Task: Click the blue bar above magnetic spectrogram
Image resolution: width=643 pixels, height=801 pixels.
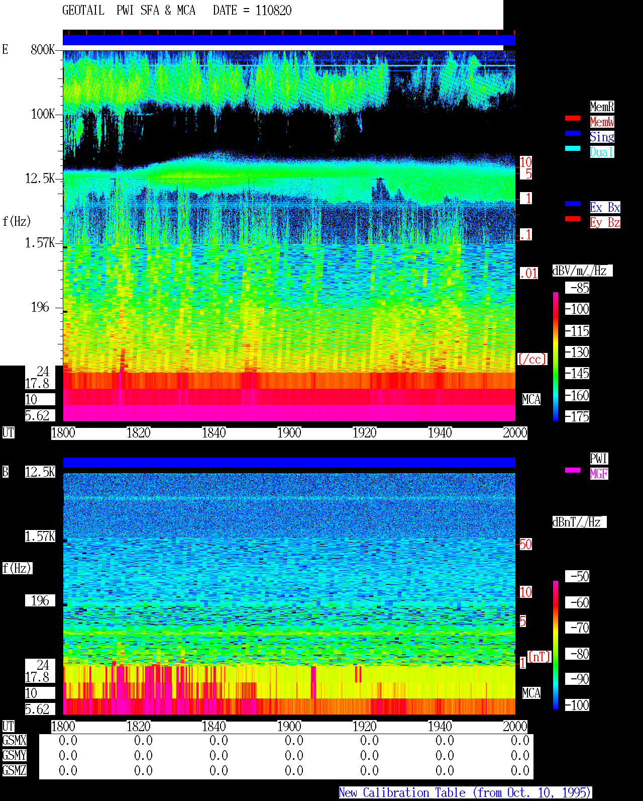Action: pyautogui.click(x=289, y=462)
